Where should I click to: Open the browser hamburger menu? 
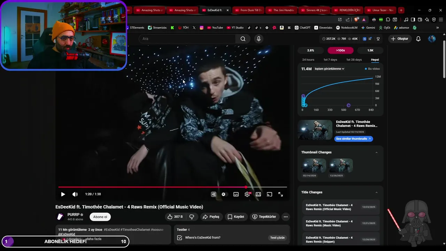click(441, 20)
